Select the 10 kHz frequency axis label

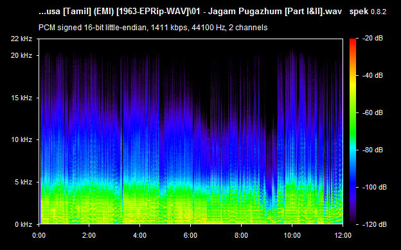coord(21,139)
